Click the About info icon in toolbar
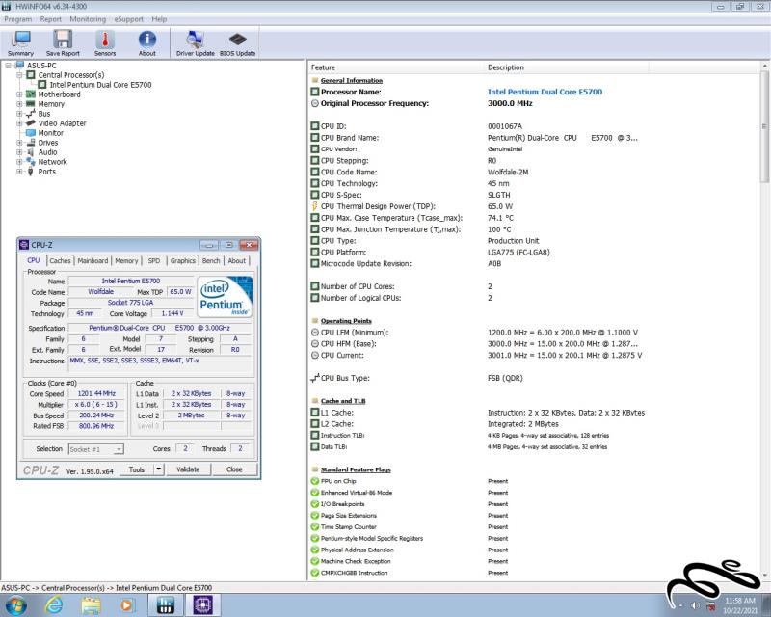 coord(147,42)
